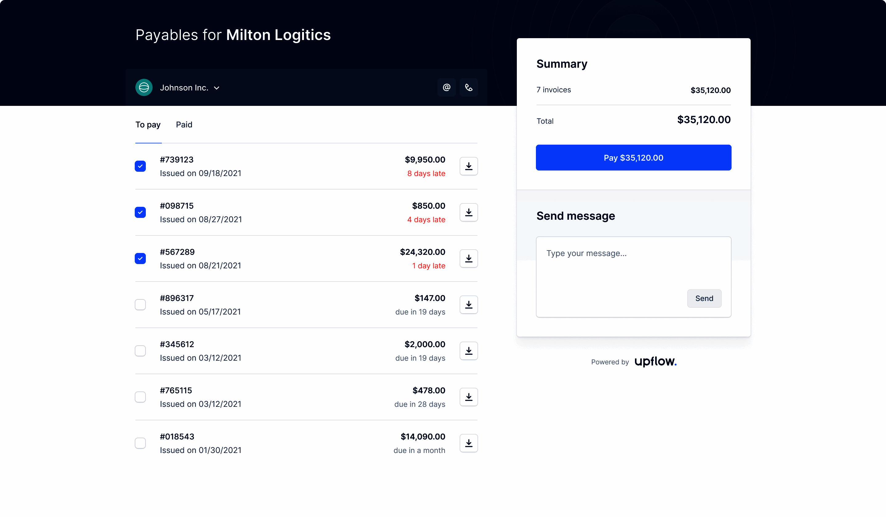Click the phone contact icon

click(x=469, y=88)
